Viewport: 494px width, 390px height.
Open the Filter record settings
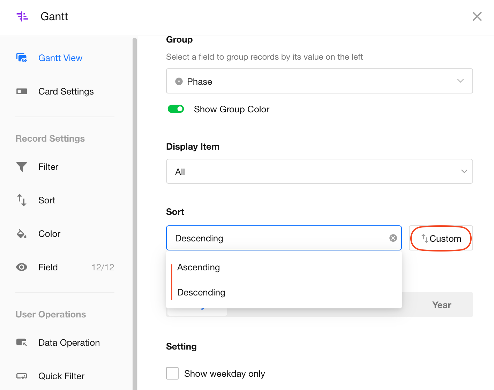pyautogui.click(x=48, y=167)
